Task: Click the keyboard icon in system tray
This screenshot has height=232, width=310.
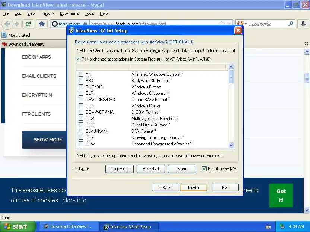Action: coord(268,227)
